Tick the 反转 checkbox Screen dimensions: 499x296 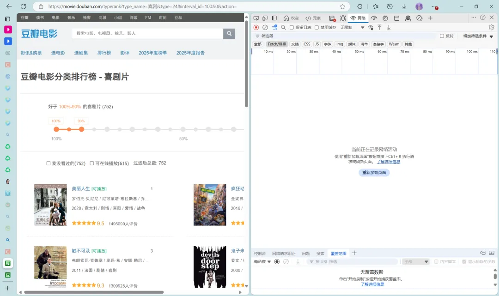coord(442,36)
